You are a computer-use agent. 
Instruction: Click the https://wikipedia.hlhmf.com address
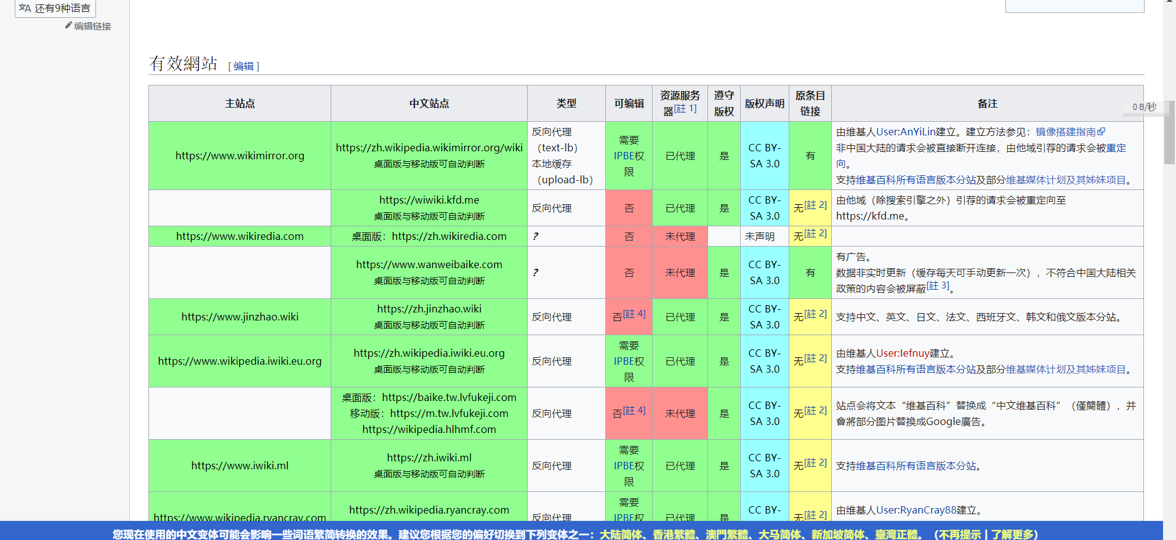click(429, 429)
